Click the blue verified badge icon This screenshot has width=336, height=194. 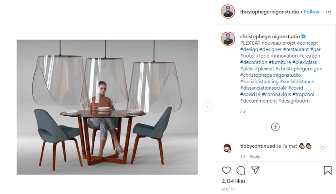pos(303,36)
